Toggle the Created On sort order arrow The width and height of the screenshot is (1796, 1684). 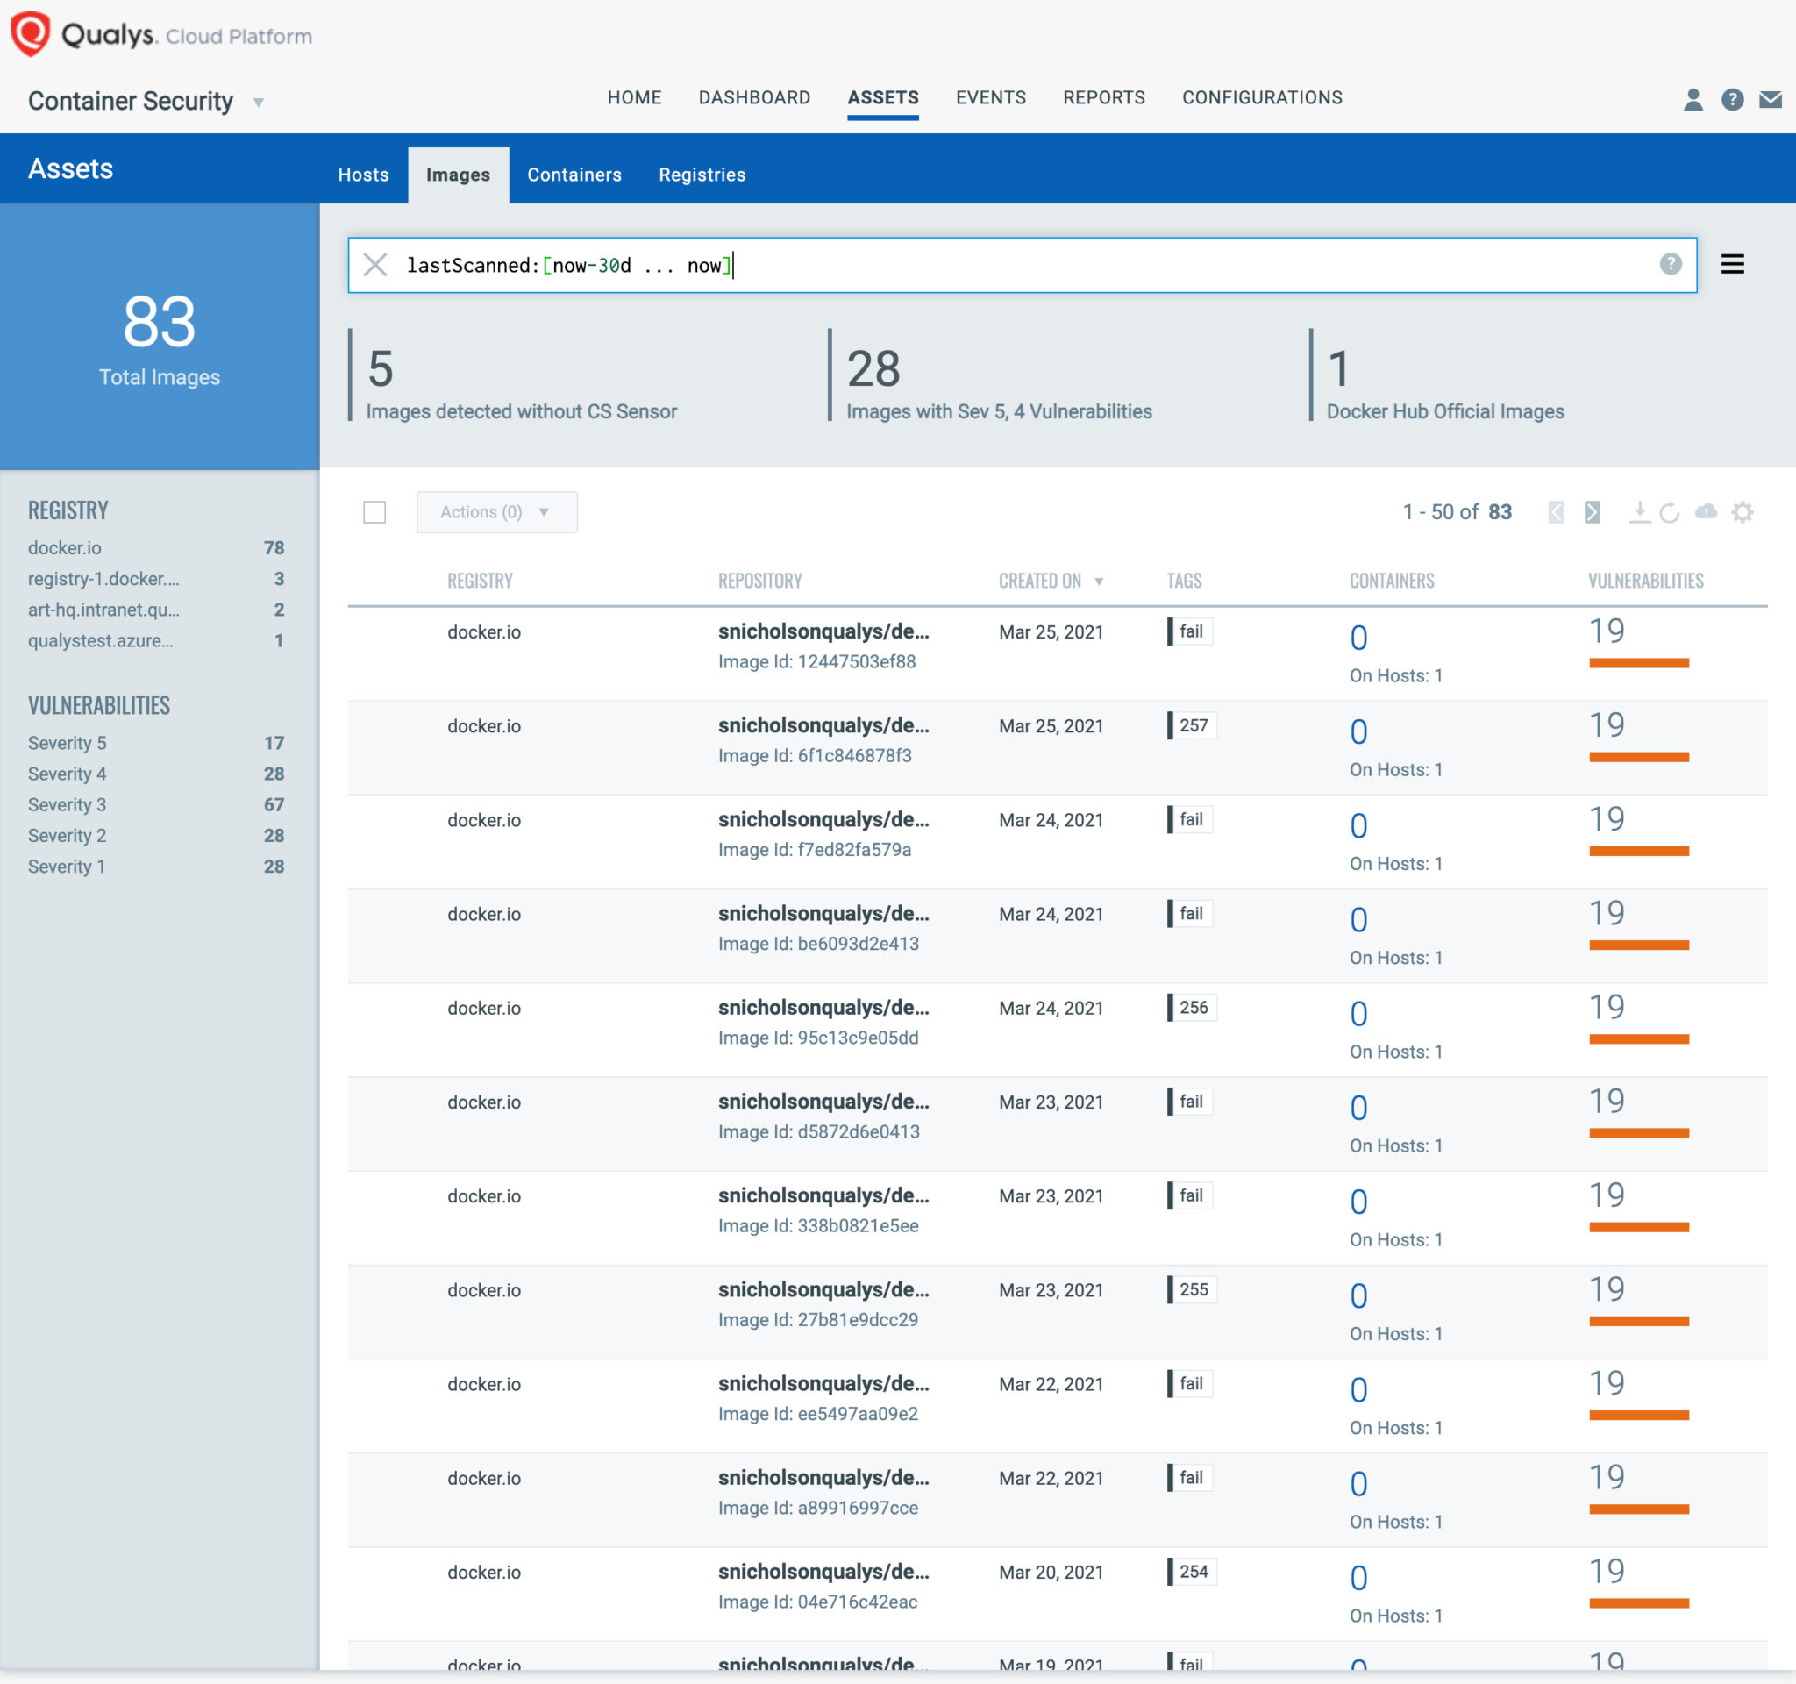point(1100,581)
